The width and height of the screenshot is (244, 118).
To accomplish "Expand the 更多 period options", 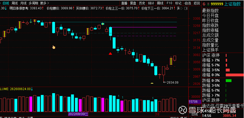I will tap(44, 3).
